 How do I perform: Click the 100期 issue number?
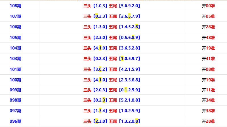[x=15, y=80]
